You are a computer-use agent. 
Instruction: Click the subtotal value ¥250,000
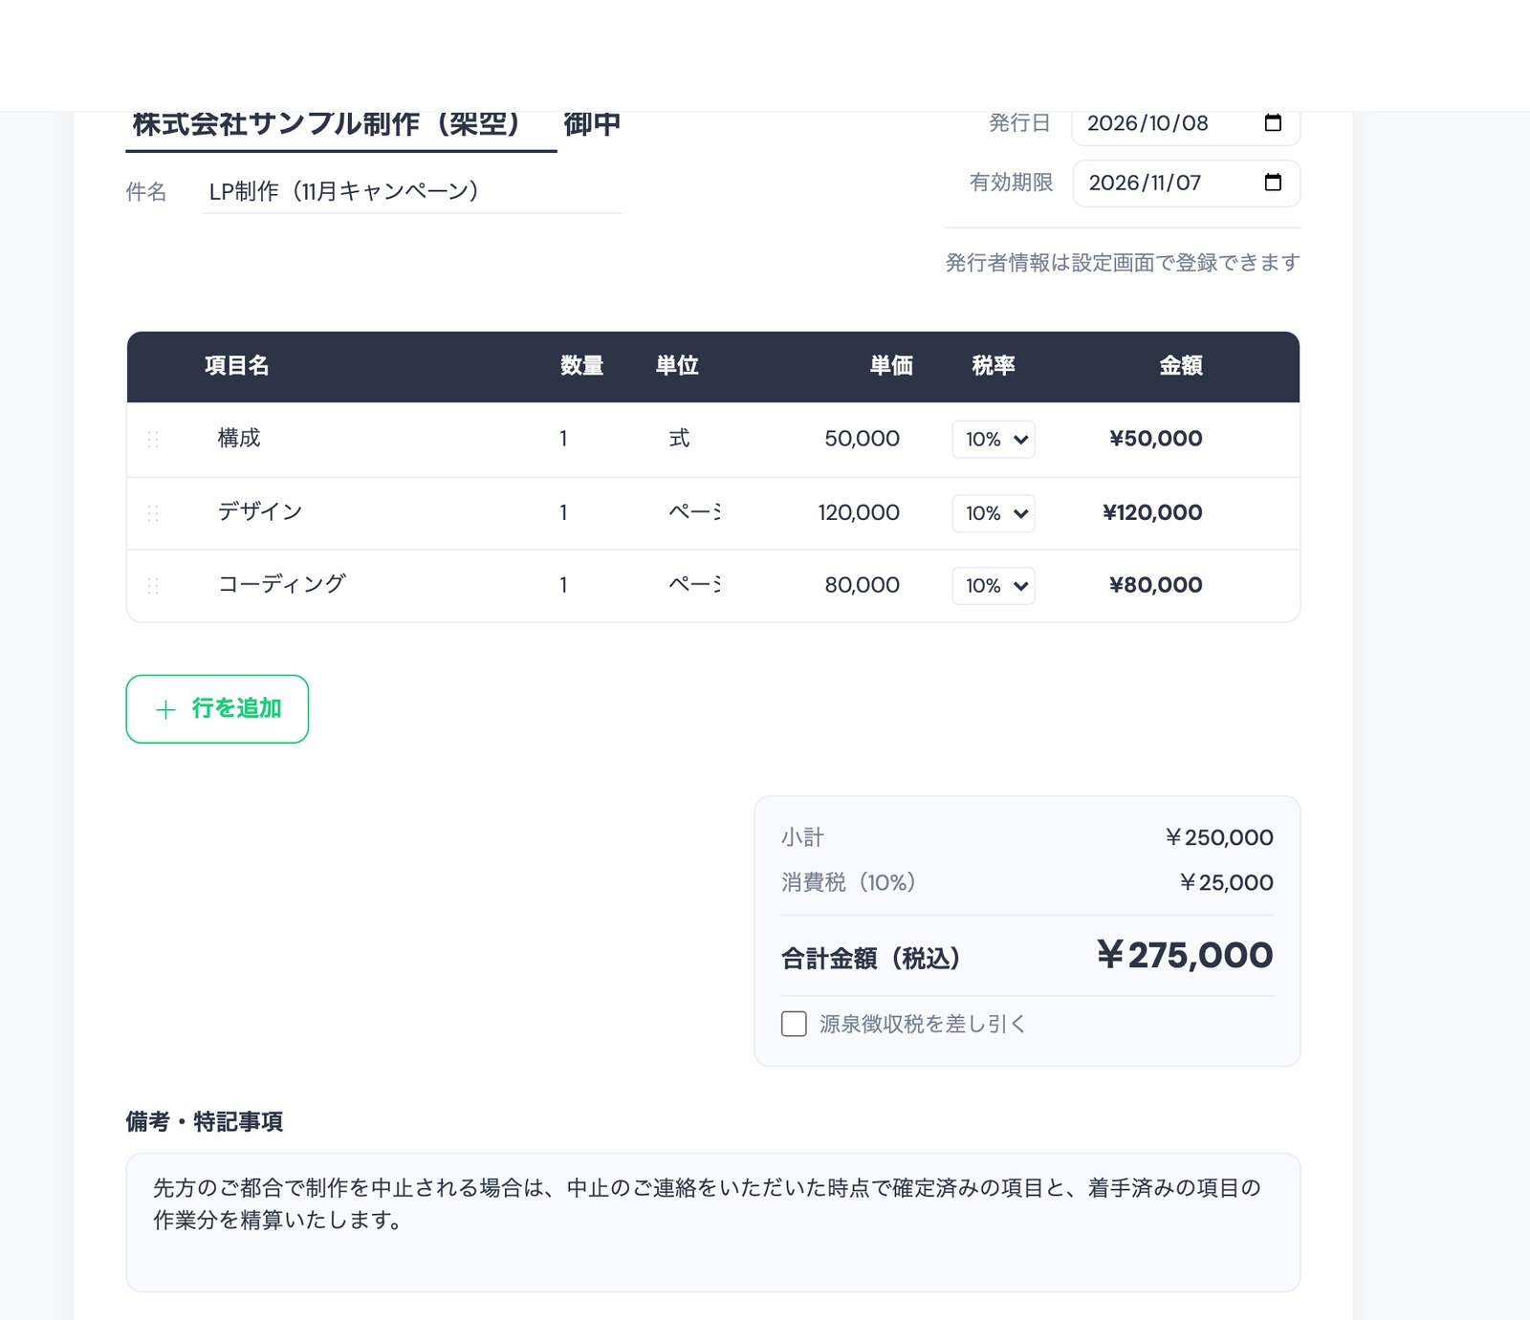1219,837
